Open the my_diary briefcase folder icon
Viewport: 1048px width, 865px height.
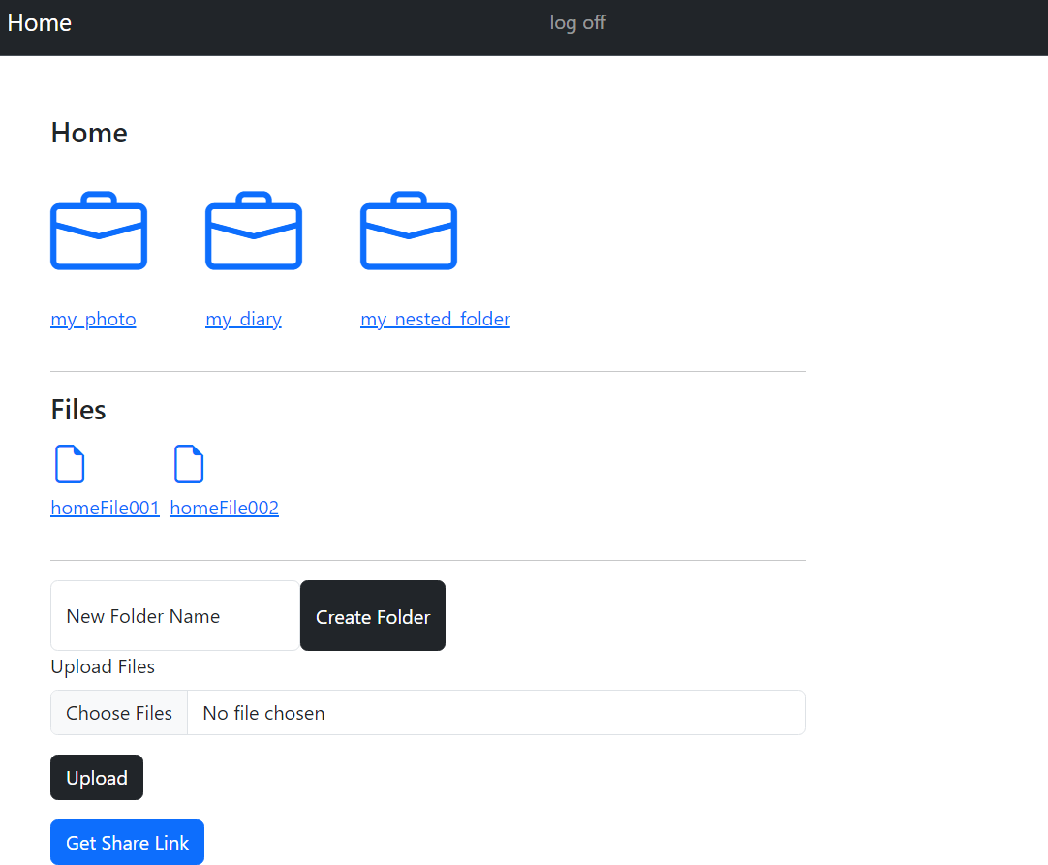coord(254,231)
